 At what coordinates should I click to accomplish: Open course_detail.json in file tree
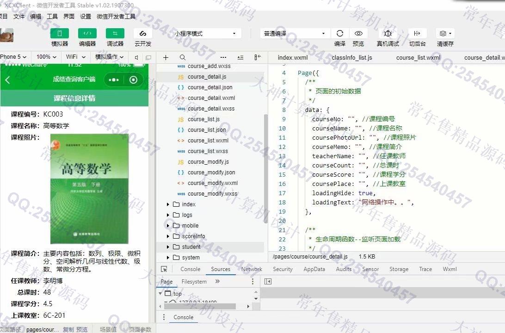click(210, 87)
